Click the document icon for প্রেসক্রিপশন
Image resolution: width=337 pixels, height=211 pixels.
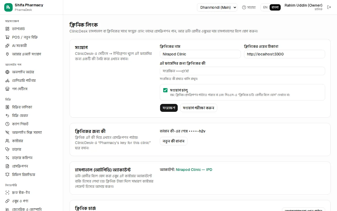(x=7, y=166)
